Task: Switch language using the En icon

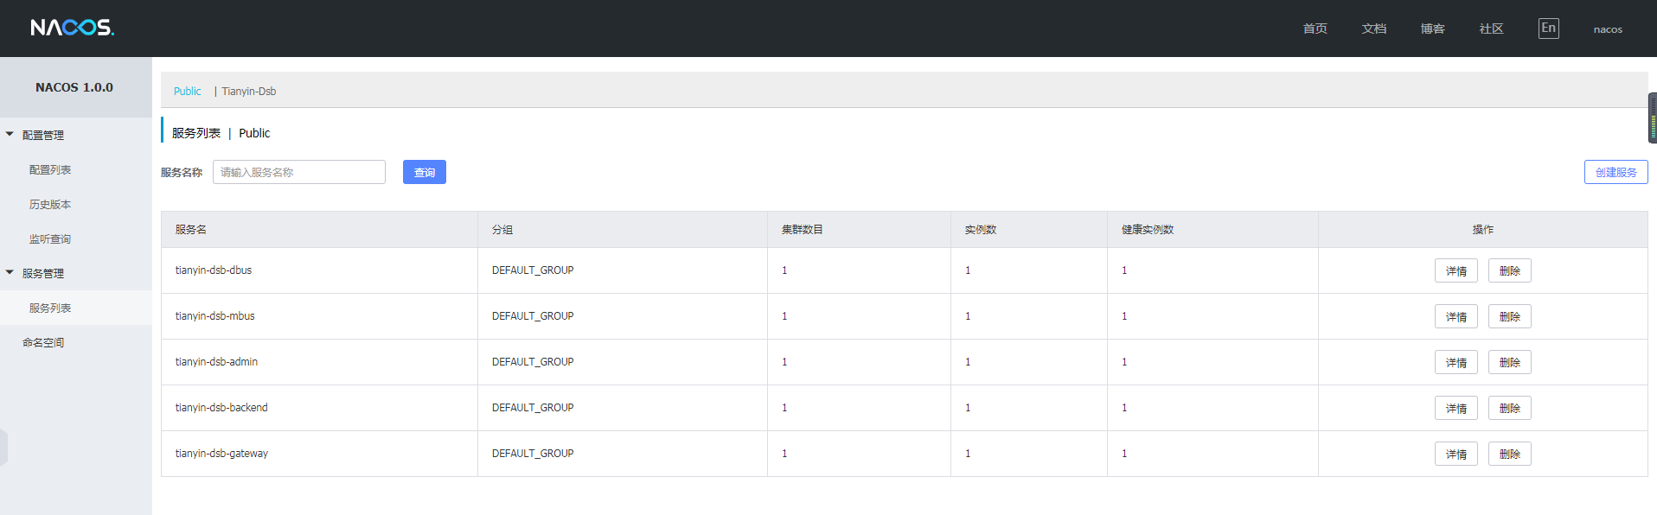Action: 1548,29
